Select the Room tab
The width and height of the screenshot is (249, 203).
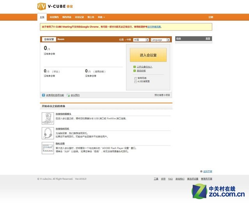click(x=61, y=39)
